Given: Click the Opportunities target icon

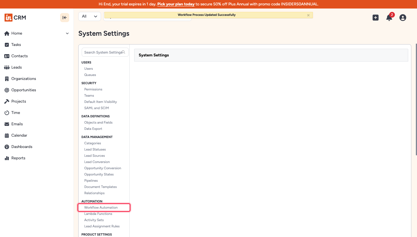Looking at the screenshot, I should click(x=7, y=90).
